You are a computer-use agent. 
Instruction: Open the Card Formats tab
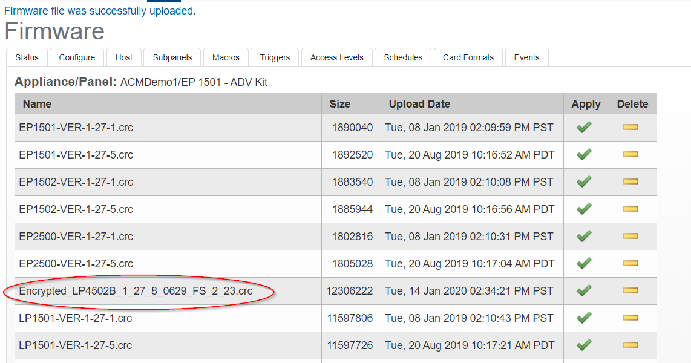point(468,57)
